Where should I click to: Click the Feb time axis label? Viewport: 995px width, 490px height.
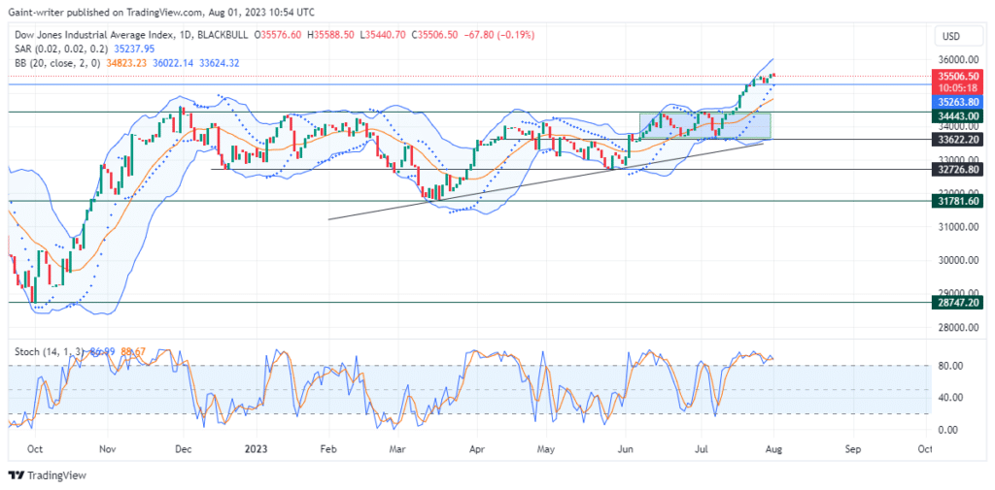click(x=327, y=449)
